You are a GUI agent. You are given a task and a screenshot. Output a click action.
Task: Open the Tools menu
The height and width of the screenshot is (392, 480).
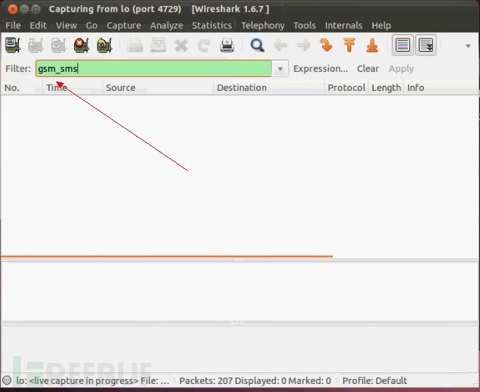(304, 25)
